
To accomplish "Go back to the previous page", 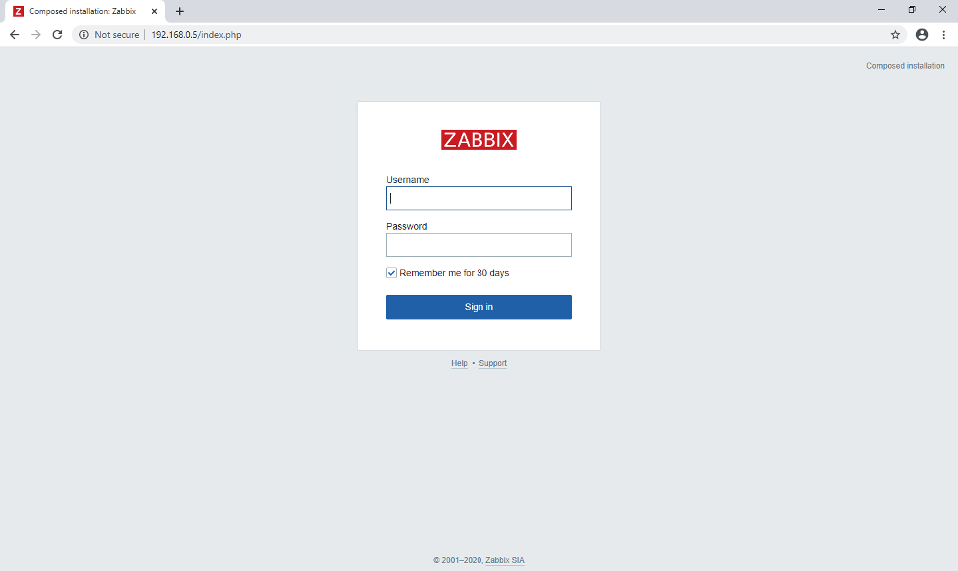I will [15, 35].
